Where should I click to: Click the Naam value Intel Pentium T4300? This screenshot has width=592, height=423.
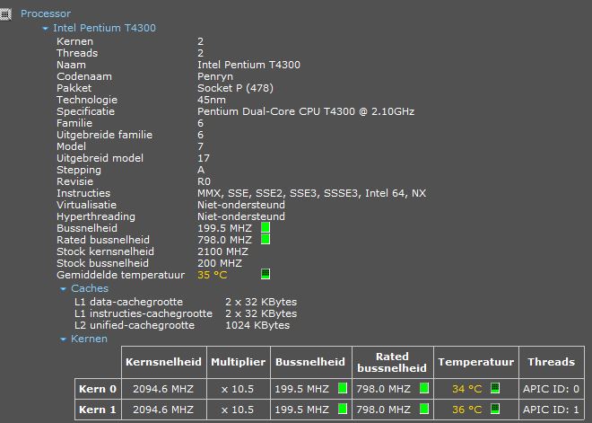(248, 65)
